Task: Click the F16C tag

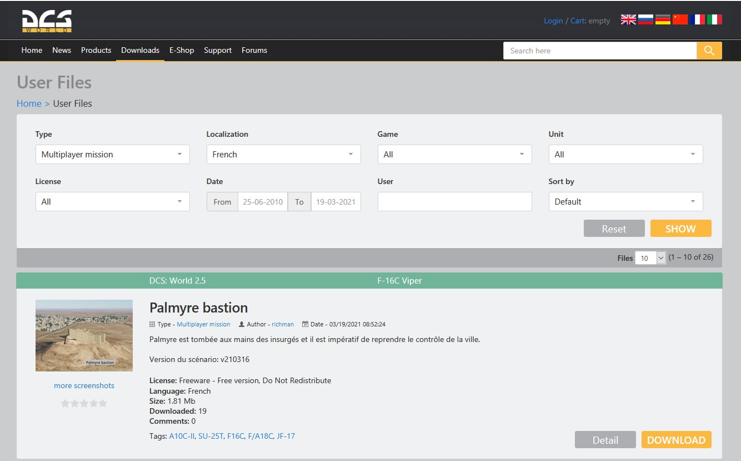Action: [236, 436]
